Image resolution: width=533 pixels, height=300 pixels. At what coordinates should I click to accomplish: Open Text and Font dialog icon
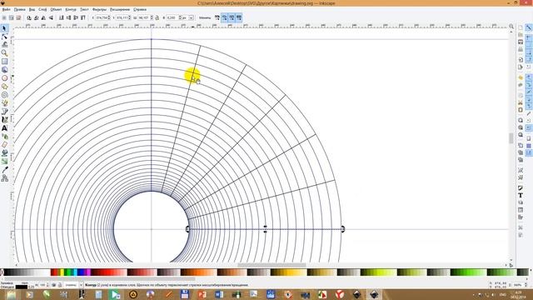[x=521, y=195]
